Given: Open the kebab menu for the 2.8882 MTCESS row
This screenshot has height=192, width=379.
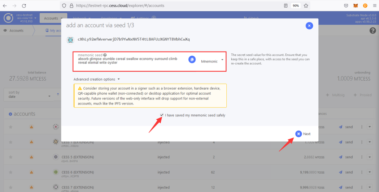Looking at the screenshot, I should [362, 157].
